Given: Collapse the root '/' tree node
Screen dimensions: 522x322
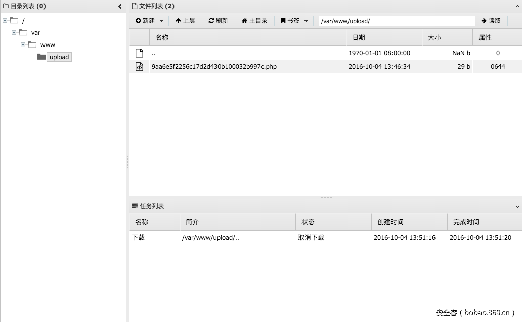Looking at the screenshot, I should pos(4,20).
